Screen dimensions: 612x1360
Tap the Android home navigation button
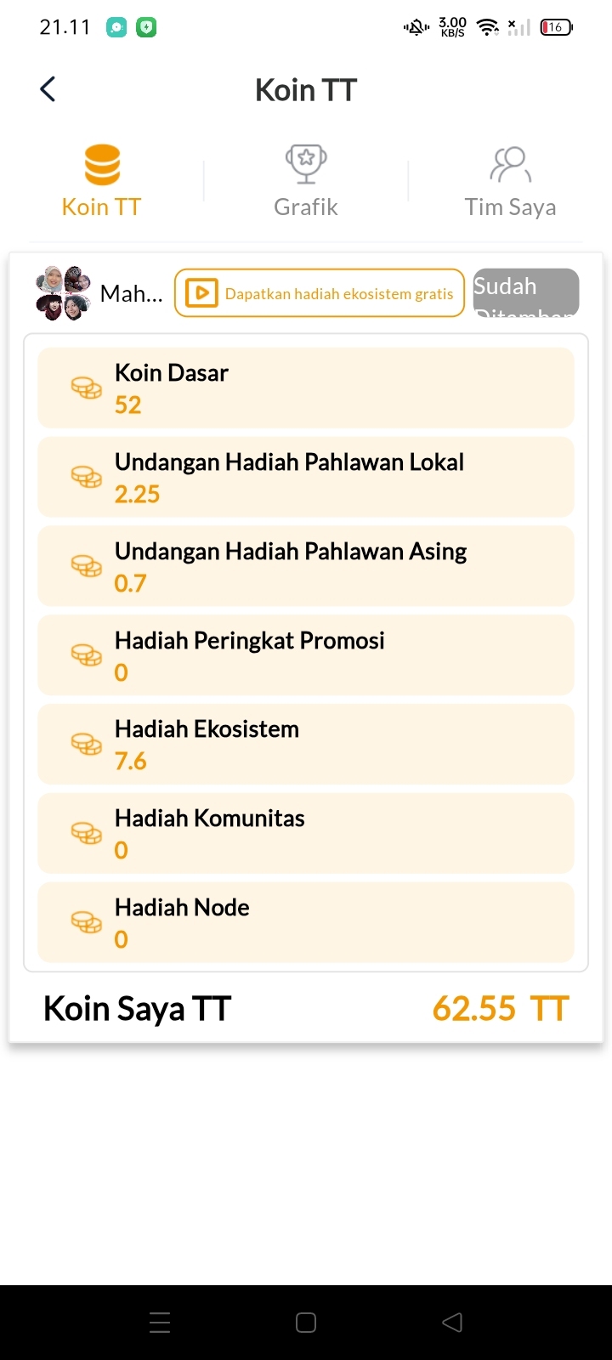306,1322
